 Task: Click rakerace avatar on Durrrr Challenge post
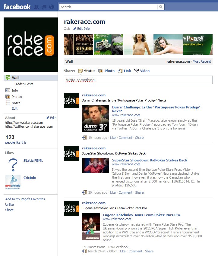tap(71, 101)
